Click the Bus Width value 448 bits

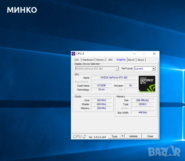coord(142,112)
